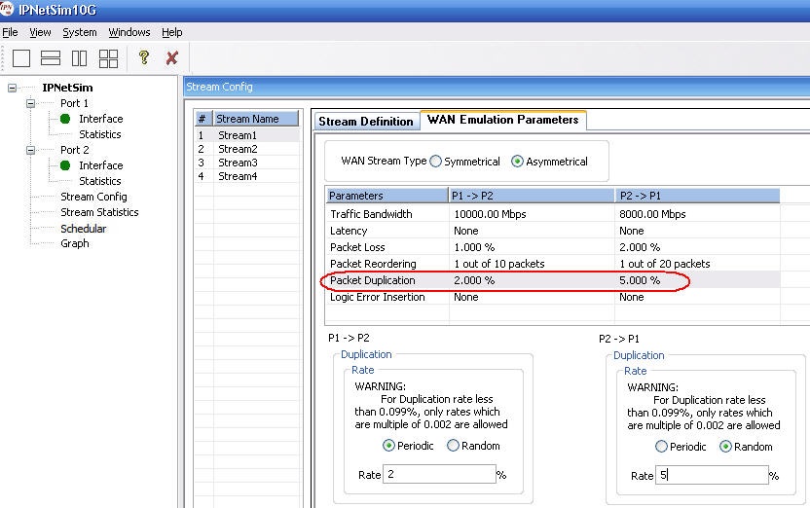The height and width of the screenshot is (508, 810).
Task: Open the Help menu
Action: [172, 32]
